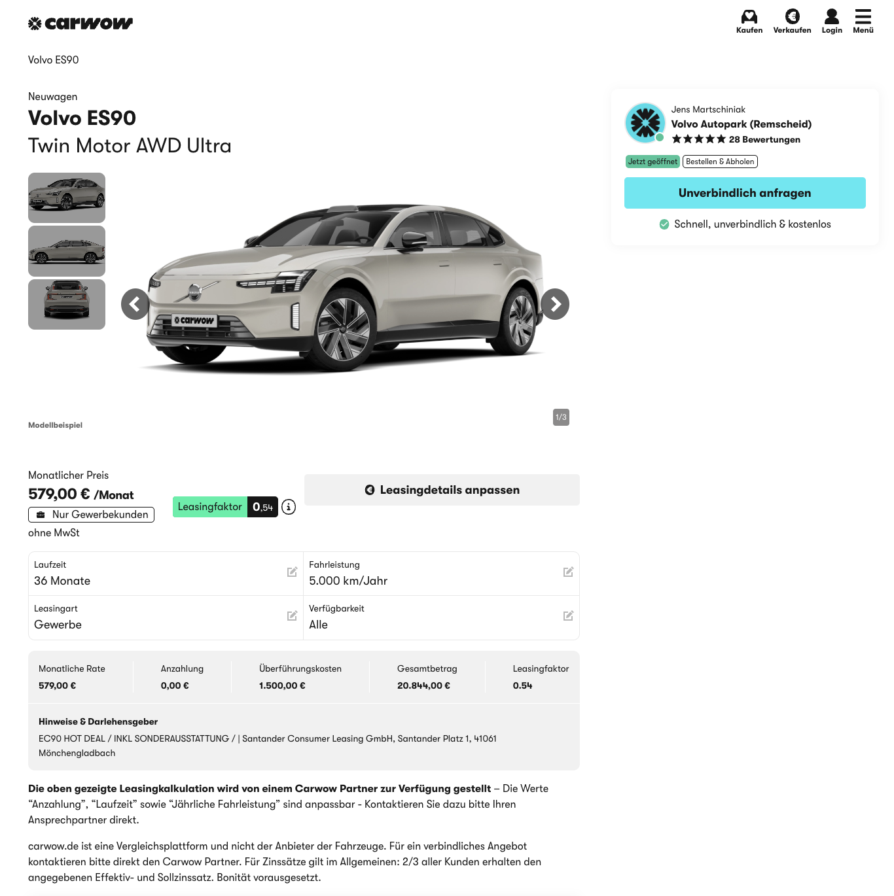Open Leasingfaktor info icon
Viewport: 894px width, 896px height.
[x=289, y=507]
